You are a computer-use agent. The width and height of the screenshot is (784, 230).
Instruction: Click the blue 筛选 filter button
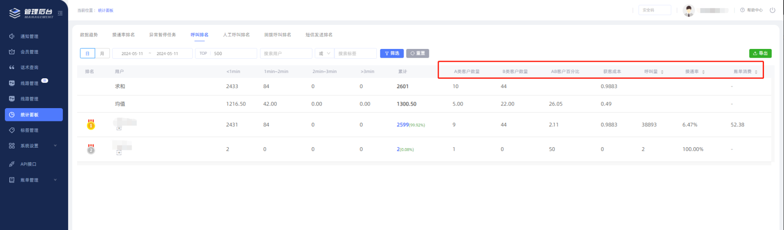pyautogui.click(x=392, y=53)
